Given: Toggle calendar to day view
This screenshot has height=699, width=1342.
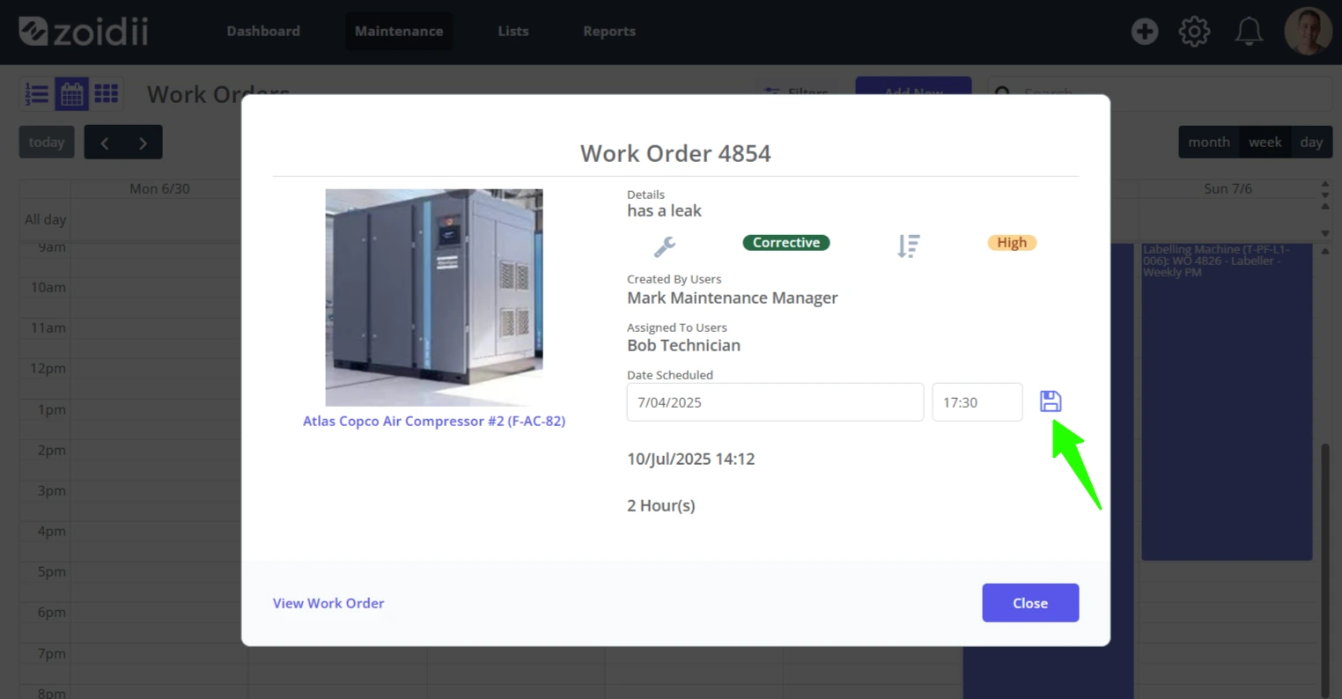Looking at the screenshot, I should 1311,142.
